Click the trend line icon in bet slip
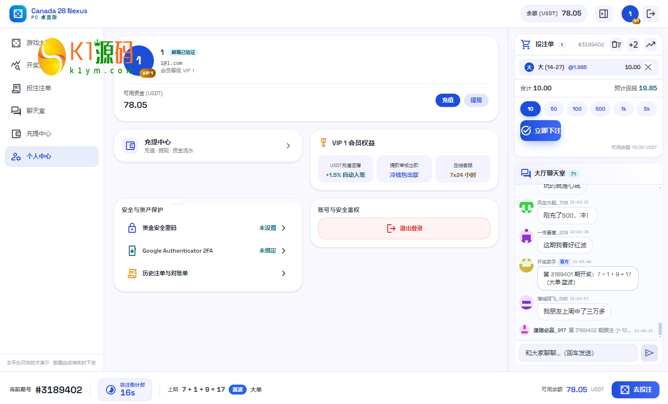668x404 pixels. tap(650, 44)
